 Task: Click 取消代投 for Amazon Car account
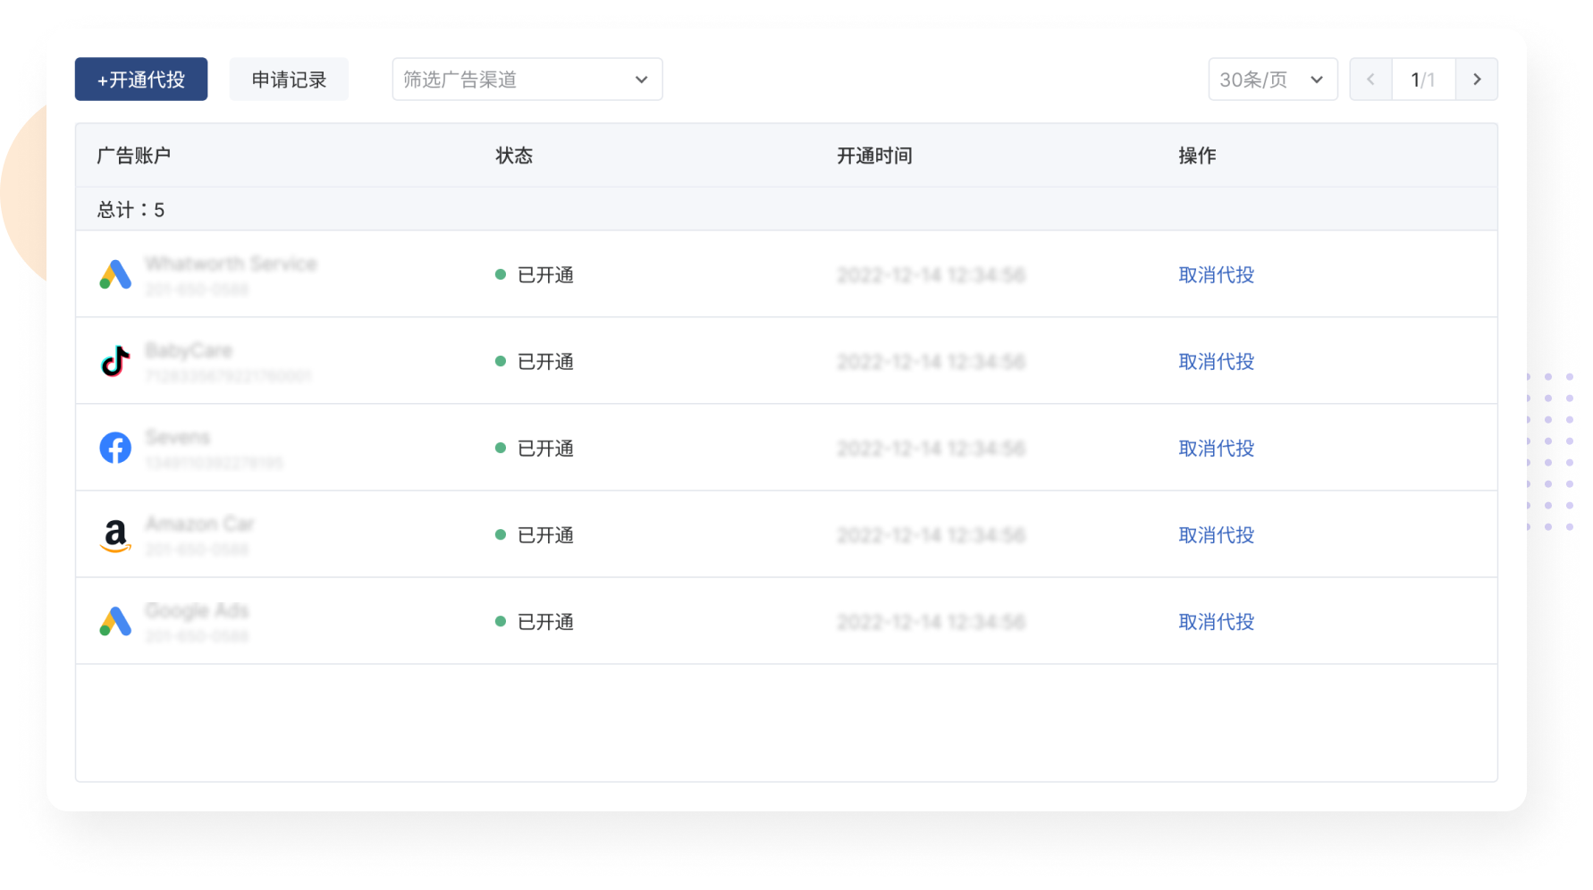pyautogui.click(x=1216, y=534)
